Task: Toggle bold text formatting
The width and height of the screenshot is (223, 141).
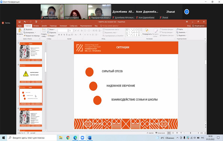Action: tap(59, 35)
